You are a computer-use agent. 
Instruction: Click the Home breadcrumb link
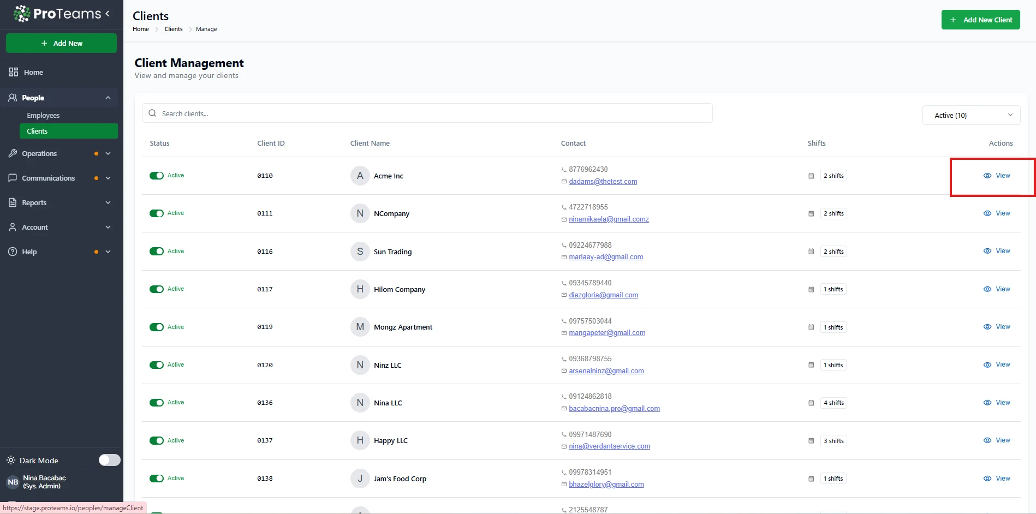pyautogui.click(x=141, y=29)
